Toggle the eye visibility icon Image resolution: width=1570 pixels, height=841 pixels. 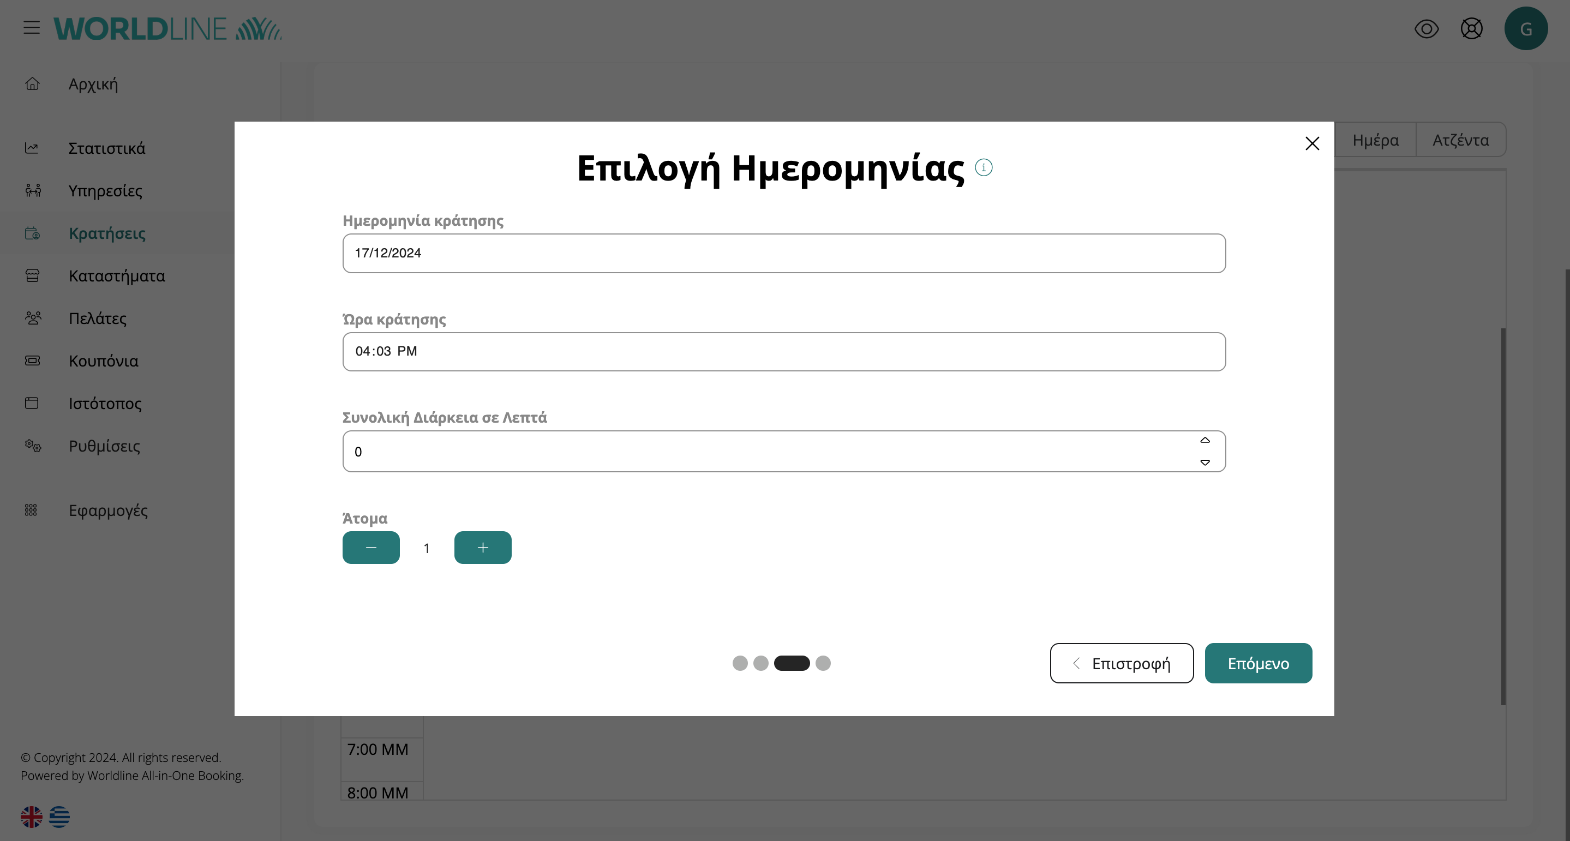[x=1426, y=29]
